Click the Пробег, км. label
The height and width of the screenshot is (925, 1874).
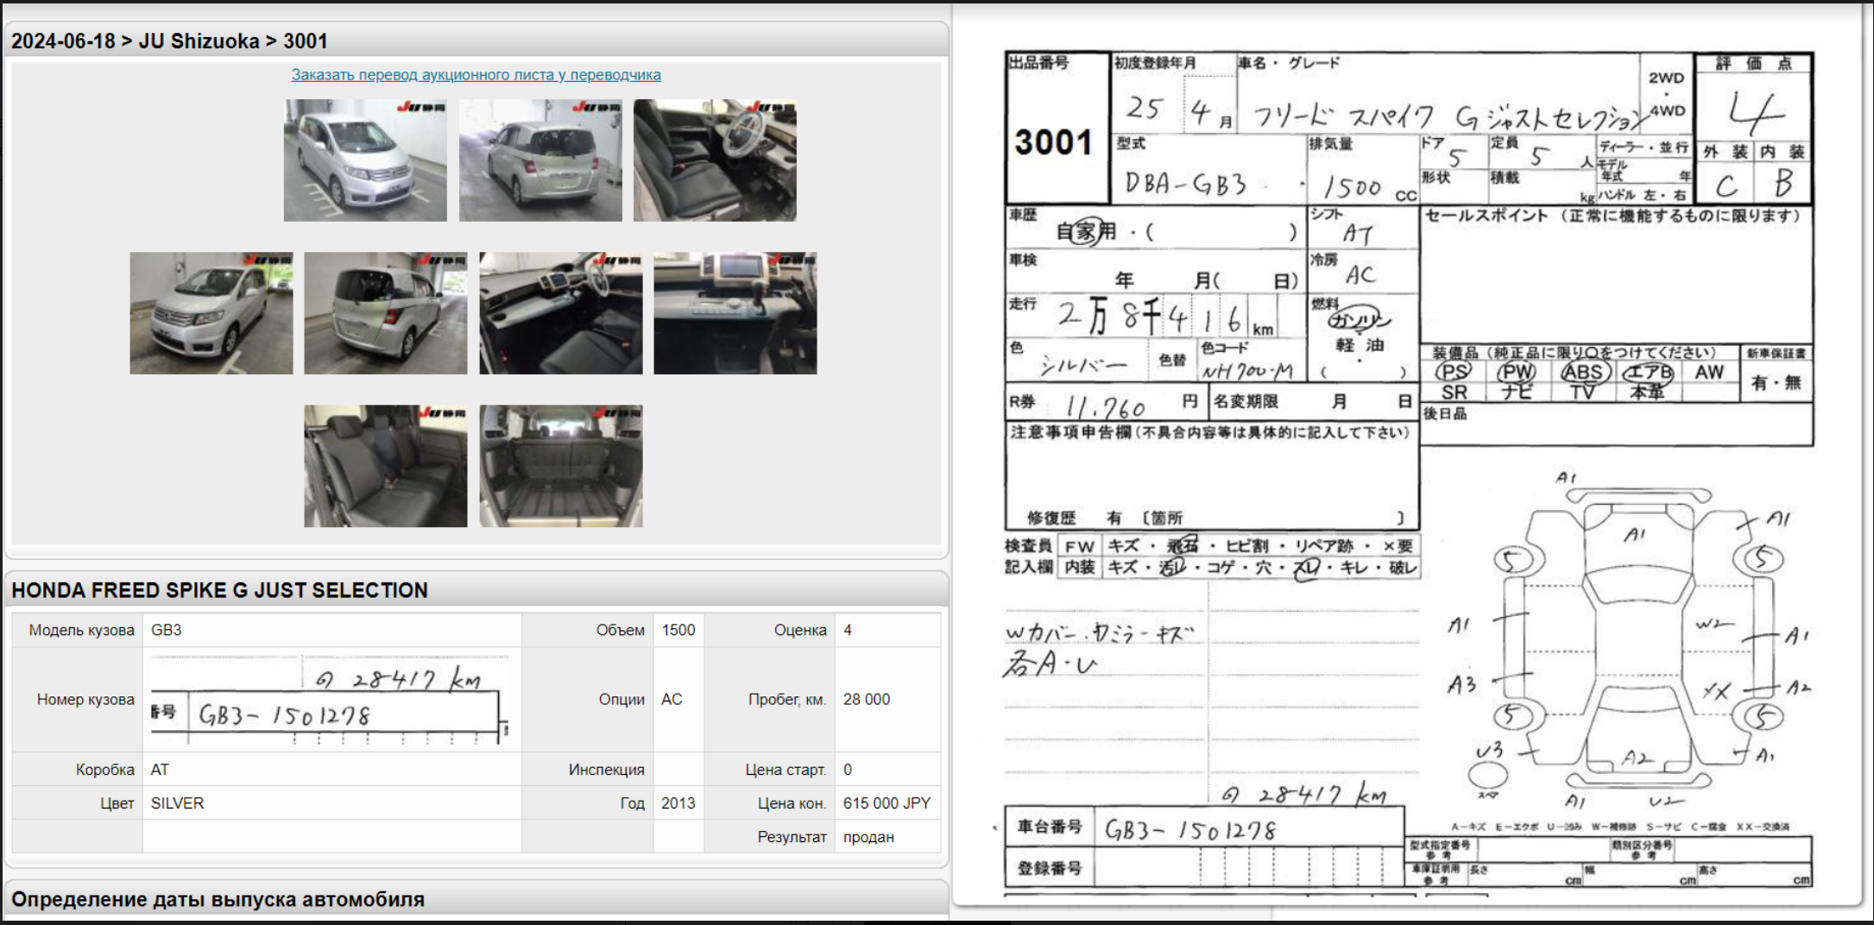coord(787,699)
